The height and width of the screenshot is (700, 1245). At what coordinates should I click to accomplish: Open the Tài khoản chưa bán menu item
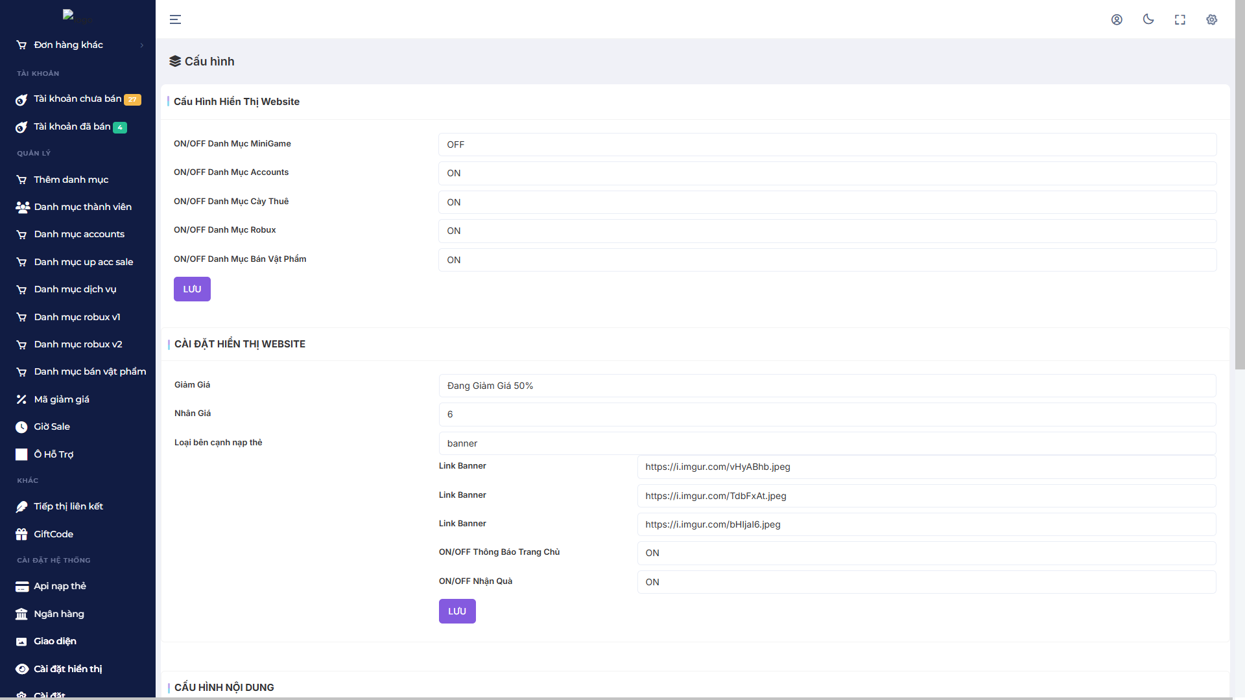coord(78,99)
